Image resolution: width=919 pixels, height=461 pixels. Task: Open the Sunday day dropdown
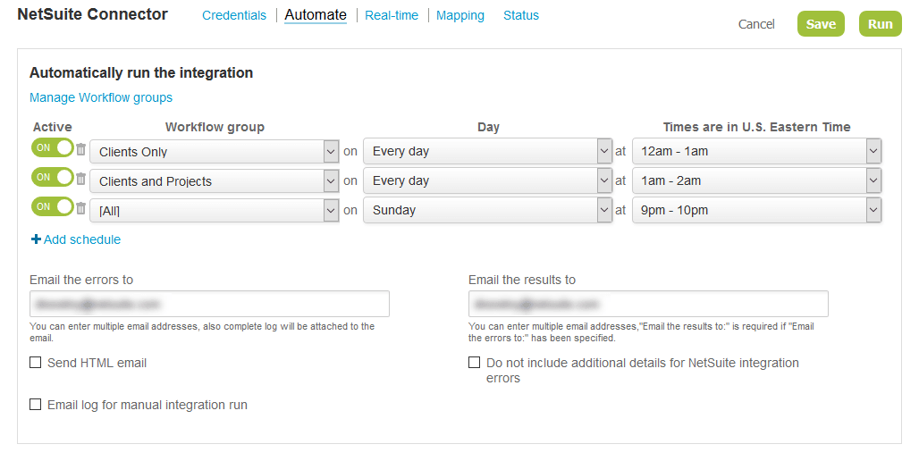(x=487, y=210)
